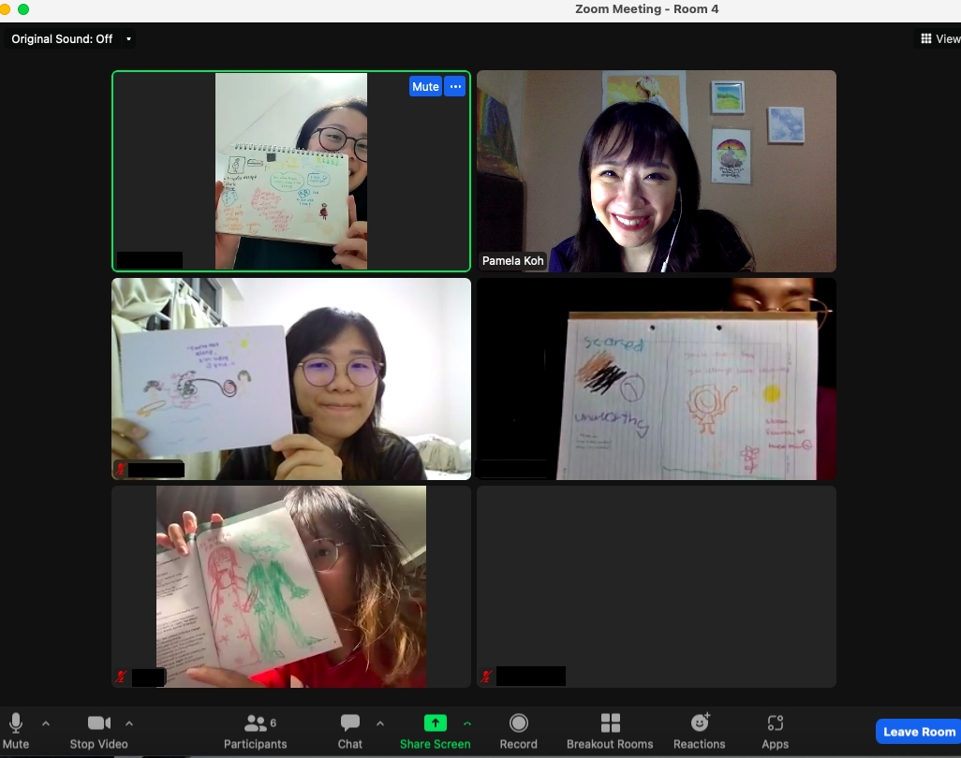The width and height of the screenshot is (961, 758).
Task: Click the Leave Room button
Action: click(x=919, y=732)
